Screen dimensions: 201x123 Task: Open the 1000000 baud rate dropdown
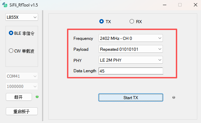pyautogui.click(x=22, y=86)
